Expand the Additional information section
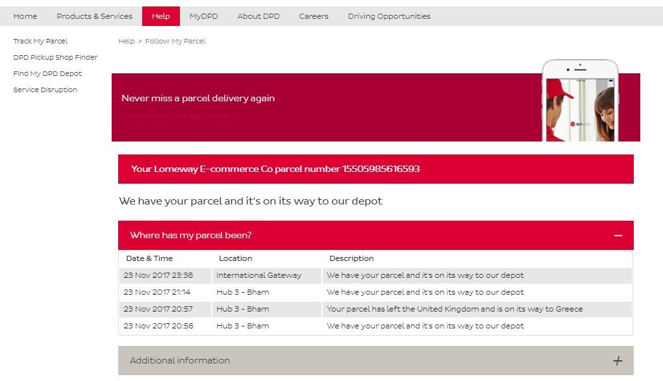Screen dimensions: 663x381 [376, 361]
